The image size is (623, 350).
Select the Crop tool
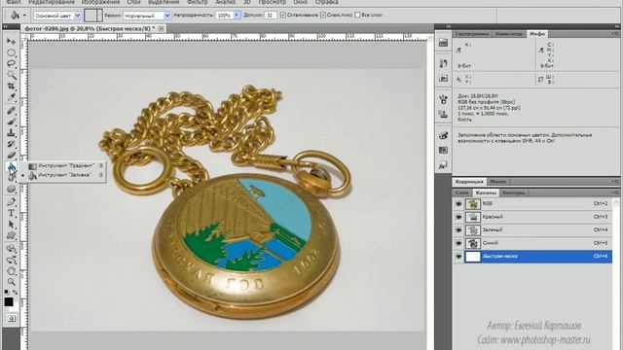point(11,86)
